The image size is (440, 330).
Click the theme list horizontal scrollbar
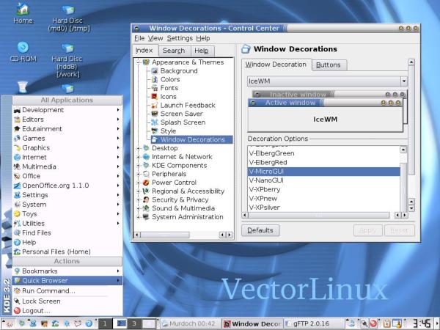coord(325,215)
